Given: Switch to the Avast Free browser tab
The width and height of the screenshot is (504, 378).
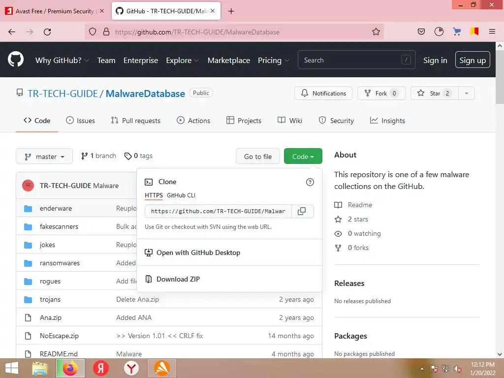Looking at the screenshot, I should 55,11.
